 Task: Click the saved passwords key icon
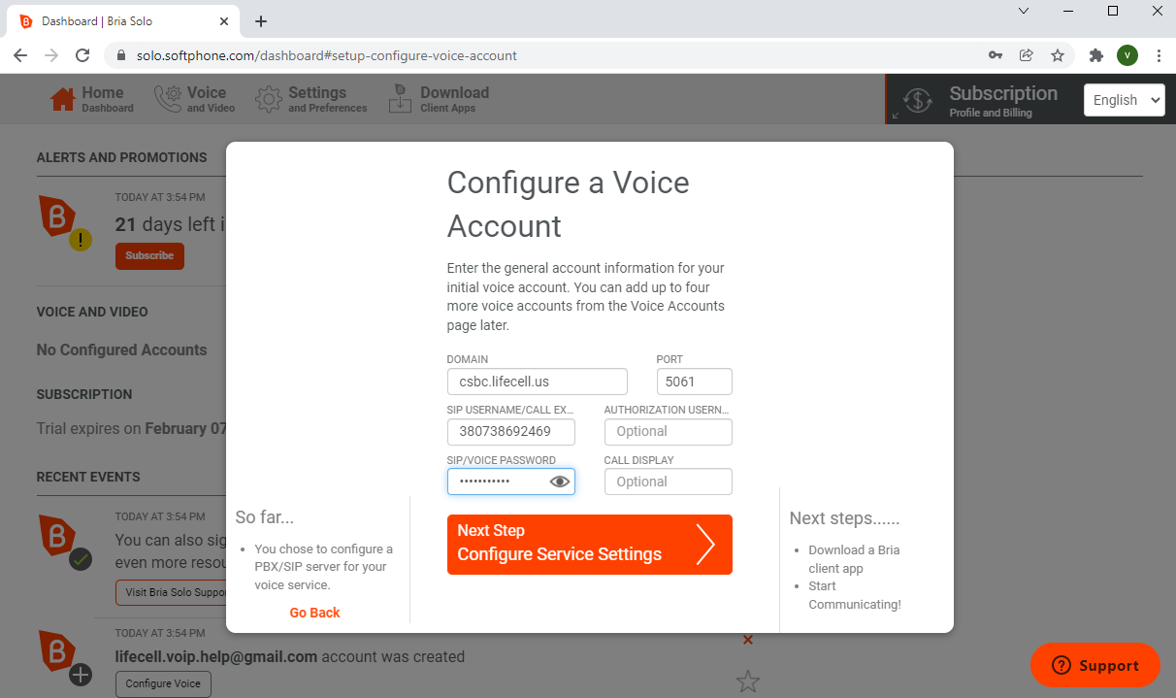click(996, 55)
